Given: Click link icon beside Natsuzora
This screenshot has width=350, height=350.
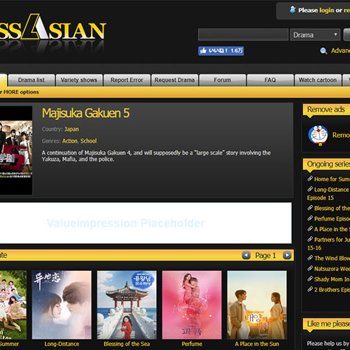Looking at the screenshot, I should (x=310, y=268).
